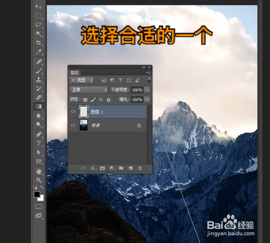Open the 正常 blend mode dropdown
Screen dimensions: 270x243
click(x=89, y=90)
